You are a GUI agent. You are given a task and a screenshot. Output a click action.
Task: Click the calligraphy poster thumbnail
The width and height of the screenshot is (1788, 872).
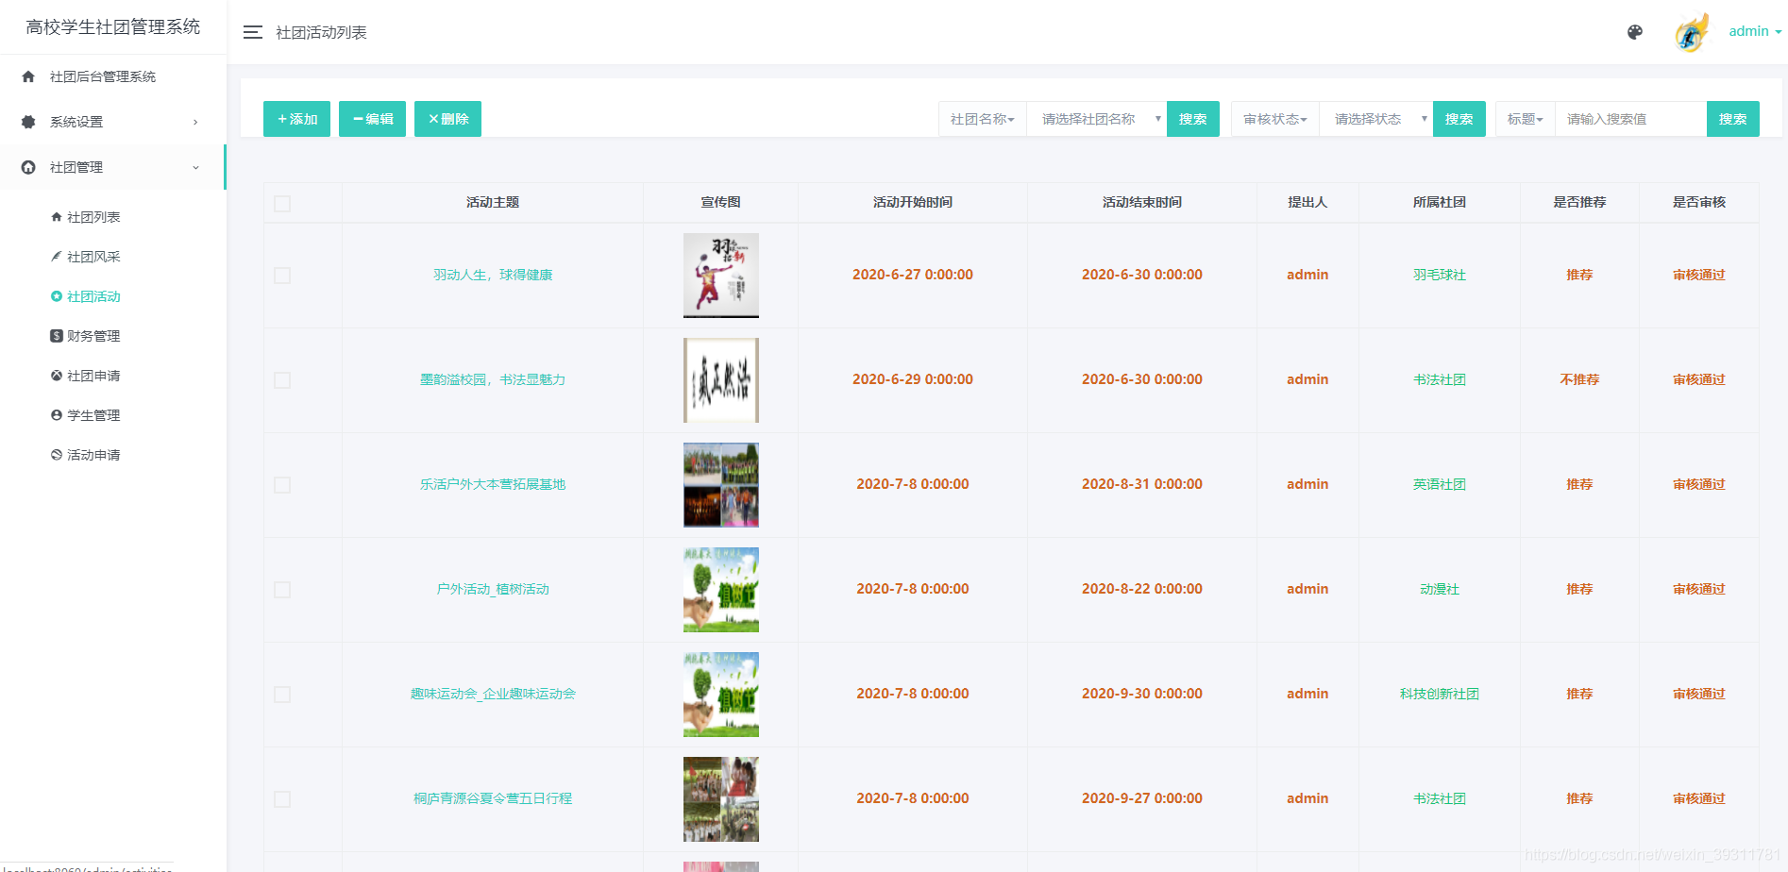coord(721,380)
